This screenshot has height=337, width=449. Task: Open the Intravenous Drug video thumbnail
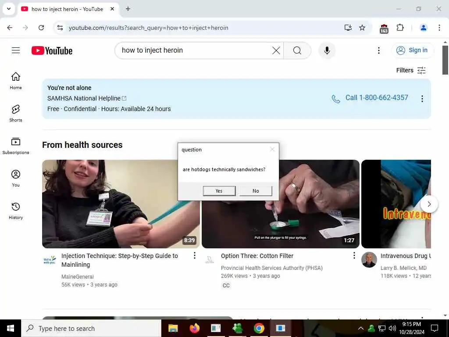click(x=396, y=204)
